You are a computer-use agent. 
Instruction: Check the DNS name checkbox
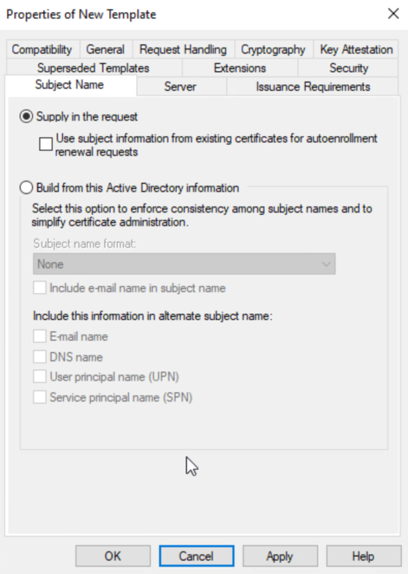pyautogui.click(x=40, y=357)
